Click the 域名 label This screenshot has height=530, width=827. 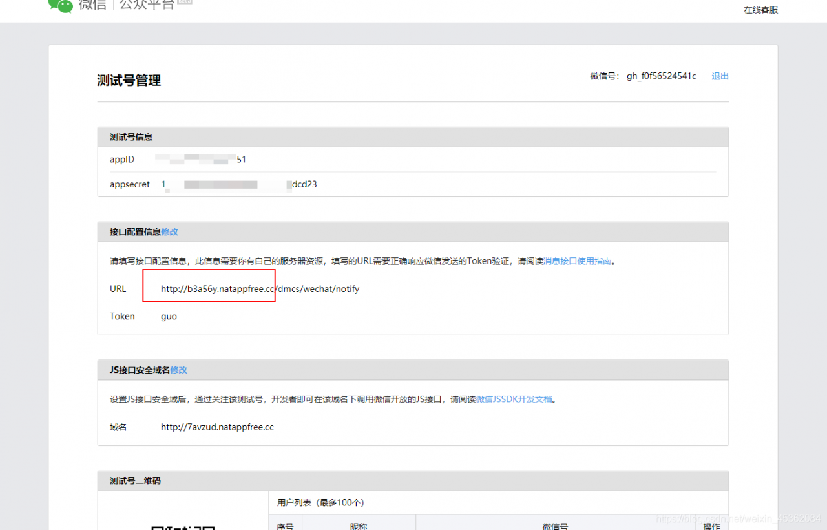point(118,427)
